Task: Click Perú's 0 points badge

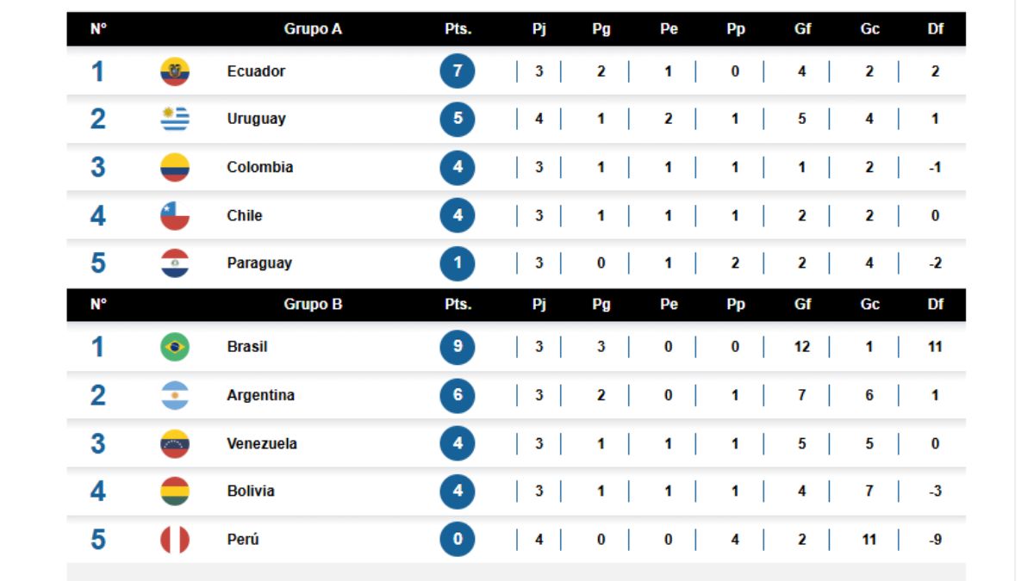Action: (458, 540)
